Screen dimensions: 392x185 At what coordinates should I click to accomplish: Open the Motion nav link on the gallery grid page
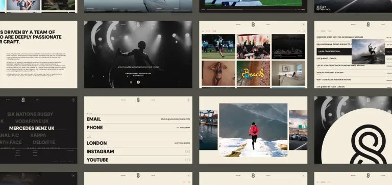pos(238,24)
